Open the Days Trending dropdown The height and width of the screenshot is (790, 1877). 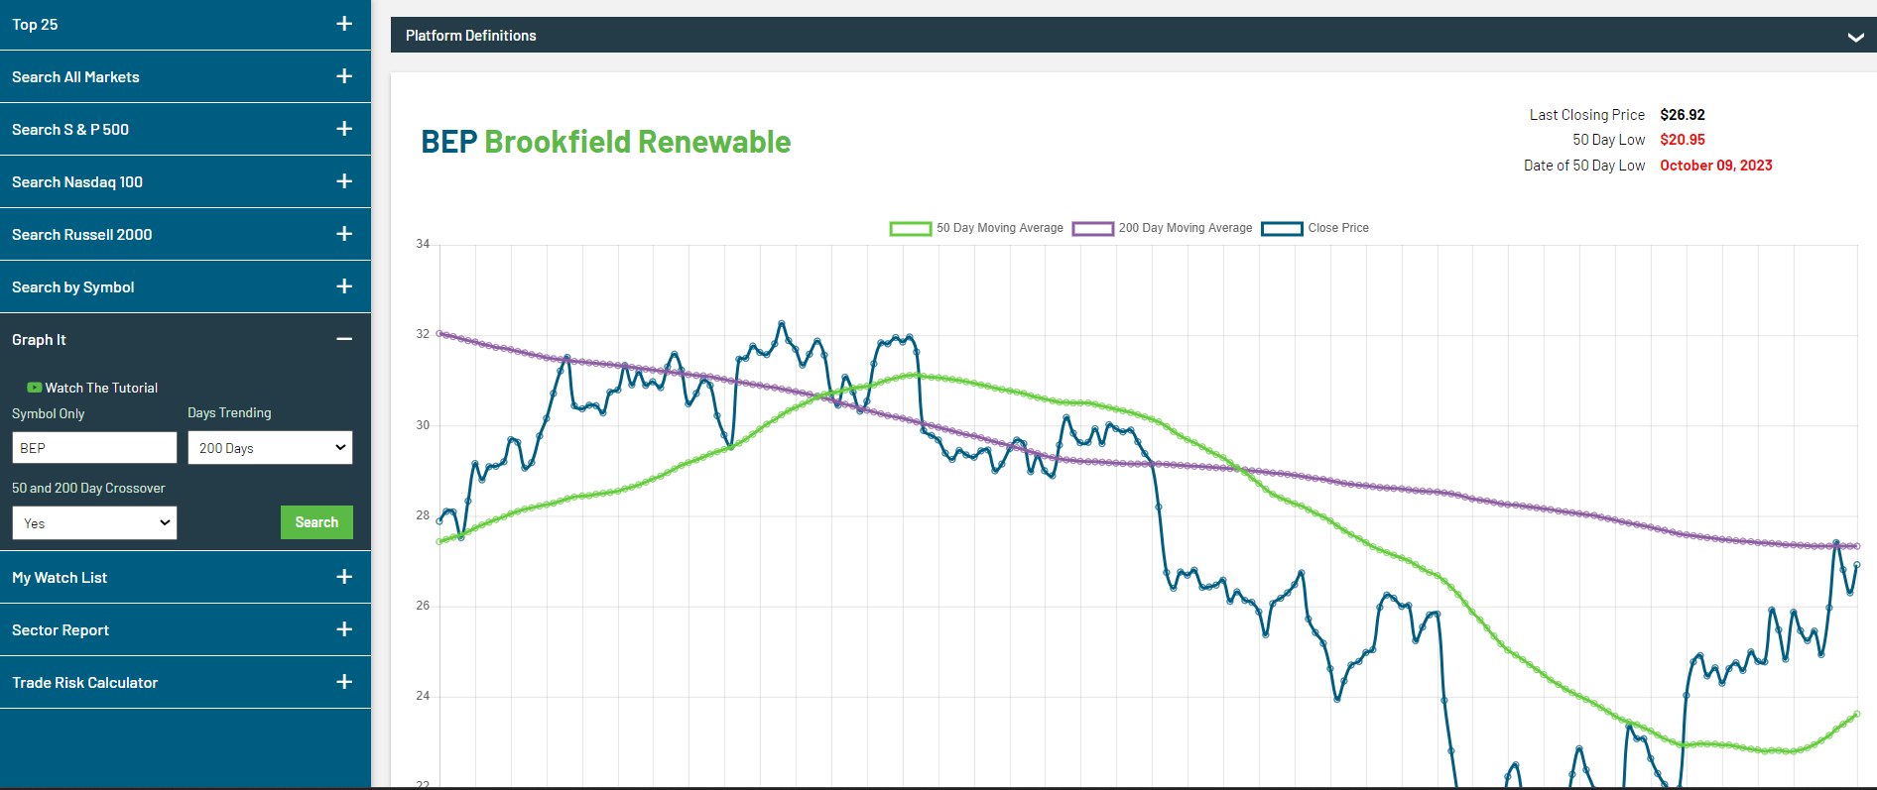(x=270, y=447)
